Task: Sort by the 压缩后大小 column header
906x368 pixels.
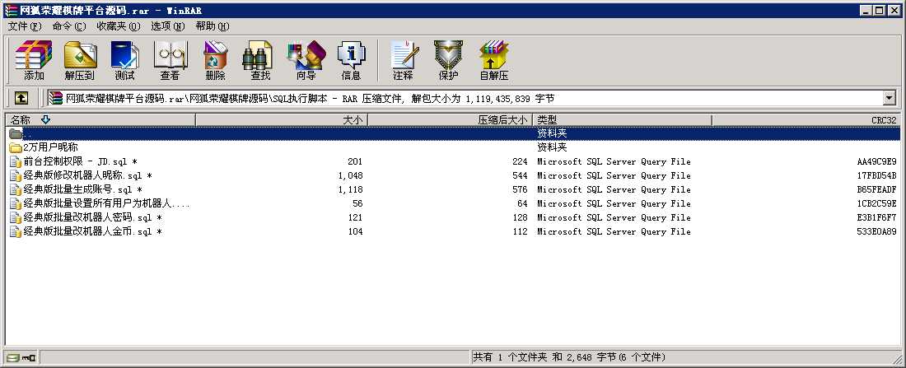Action: click(450, 119)
